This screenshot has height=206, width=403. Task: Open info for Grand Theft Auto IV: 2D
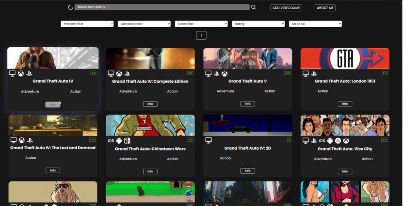[x=248, y=171]
